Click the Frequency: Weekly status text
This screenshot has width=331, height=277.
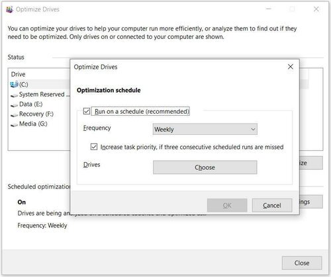click(42, 225)
